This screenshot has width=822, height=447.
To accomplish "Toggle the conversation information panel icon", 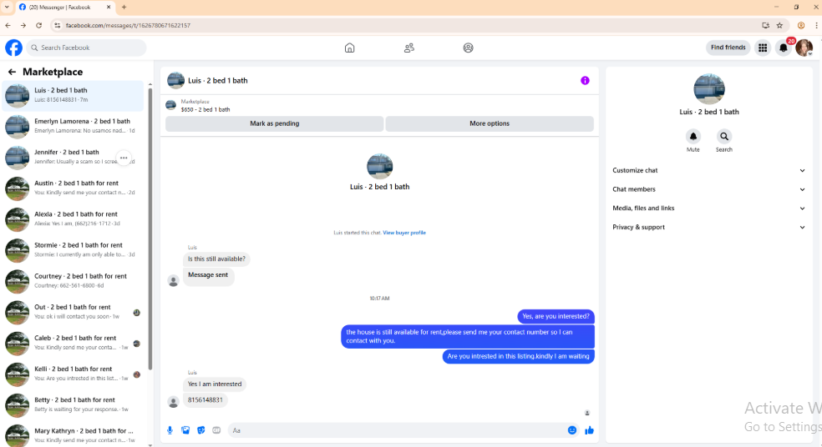I will pos(585,81).
